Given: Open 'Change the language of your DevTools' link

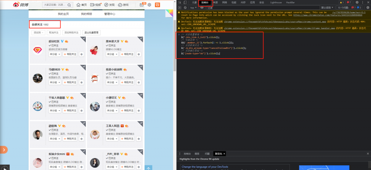Looking at the screenshot, I should (205, 167).
